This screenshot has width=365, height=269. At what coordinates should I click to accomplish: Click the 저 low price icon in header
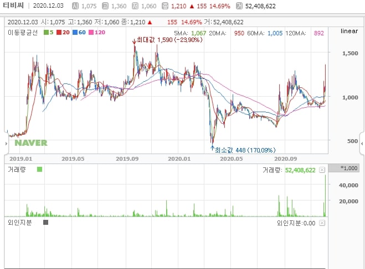coord(135,6)
